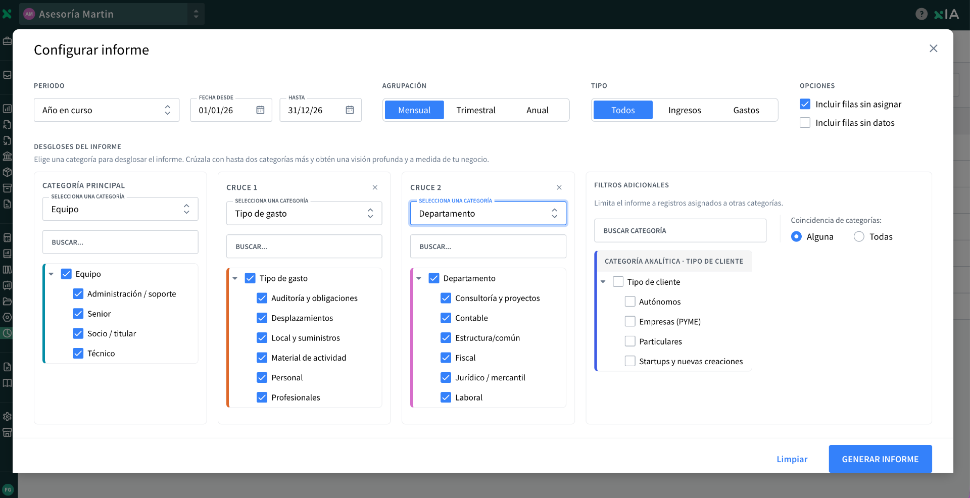Uncheck the Desplazamientos expense checkbox
The width and height of the screenshot is (970, 498).
click(x=262, y=318)
